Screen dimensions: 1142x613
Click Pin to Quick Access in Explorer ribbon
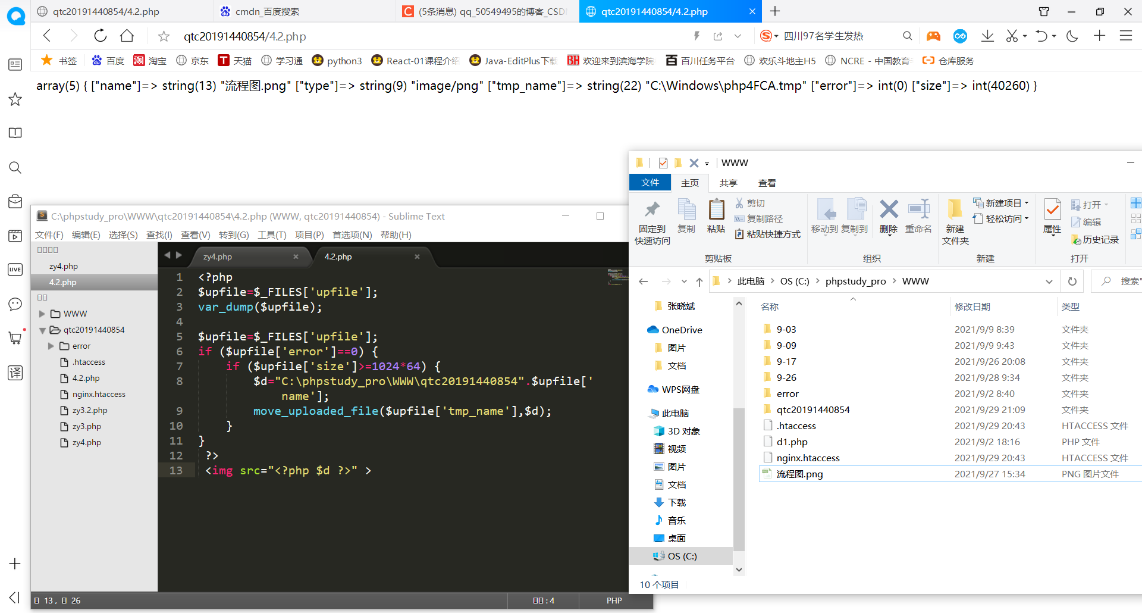click(652, 221)
